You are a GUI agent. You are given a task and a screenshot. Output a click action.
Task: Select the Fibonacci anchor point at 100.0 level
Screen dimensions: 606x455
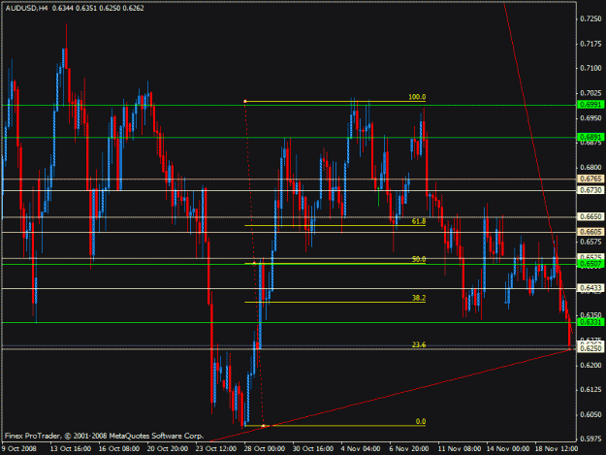tap(245, 101)
